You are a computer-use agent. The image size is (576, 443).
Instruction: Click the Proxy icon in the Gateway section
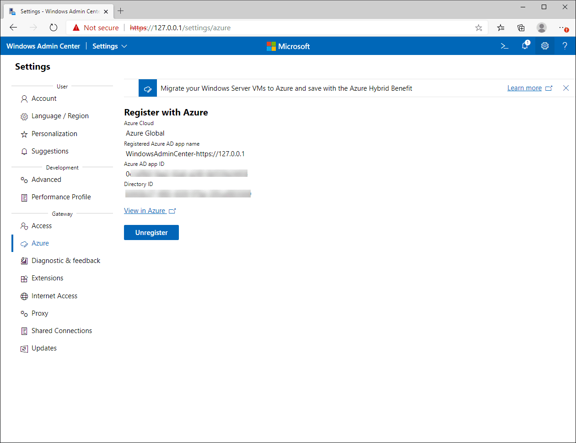click(x=24, y=313)
